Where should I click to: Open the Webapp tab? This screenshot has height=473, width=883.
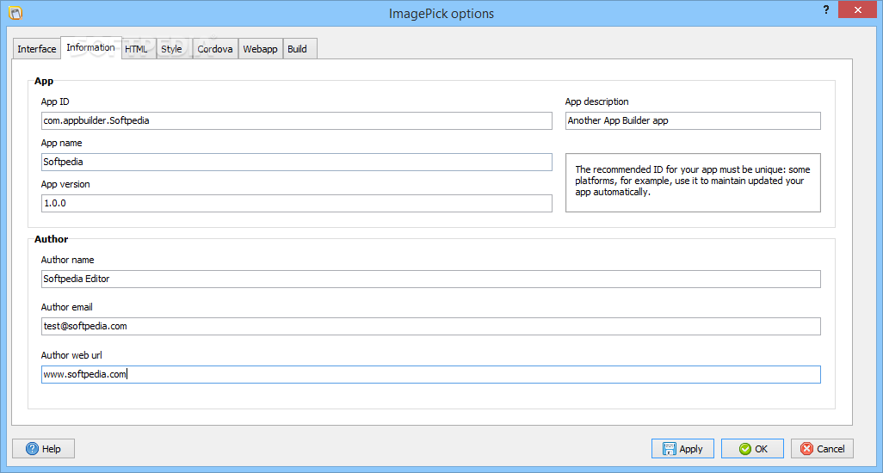260,49
